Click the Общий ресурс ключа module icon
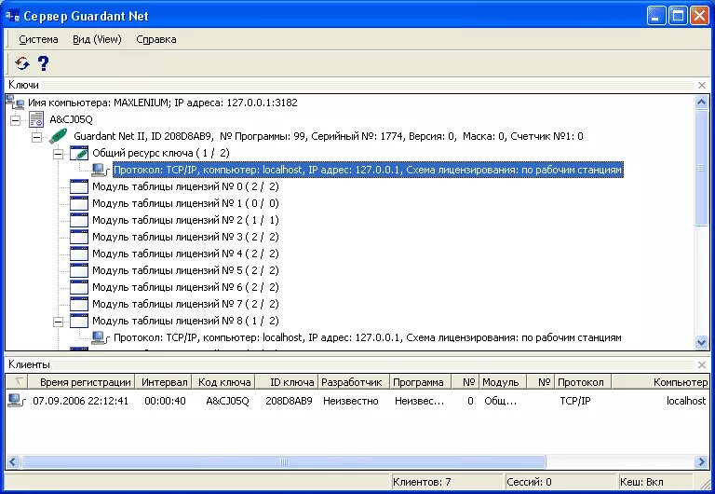This screenshot has height=494, width=715. click(79, 153)
